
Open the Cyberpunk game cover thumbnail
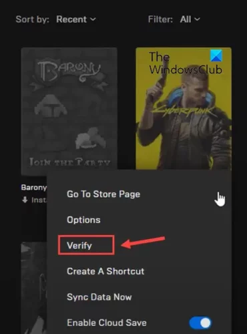click(184, 109)
